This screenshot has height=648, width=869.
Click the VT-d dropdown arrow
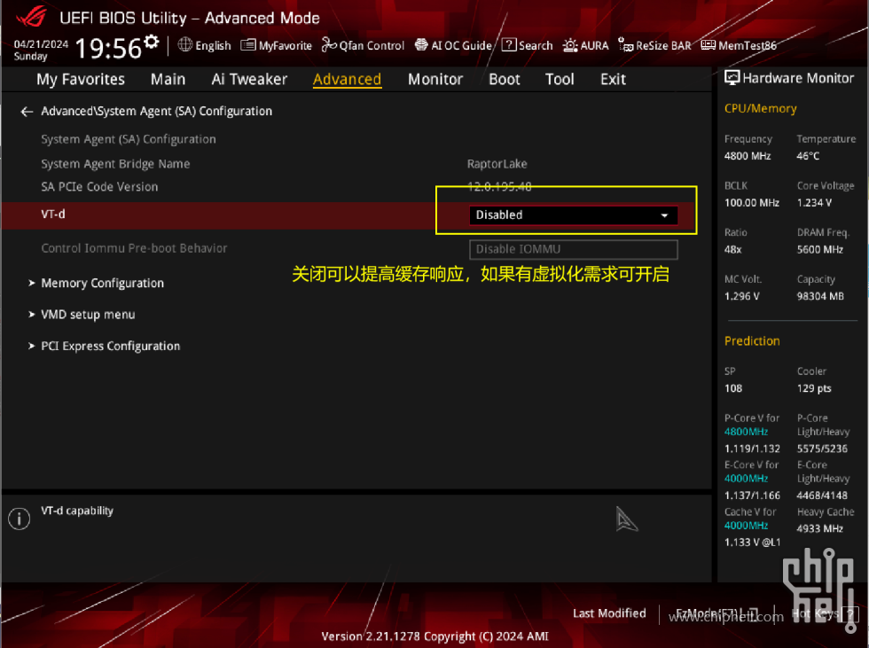coord(664,215)
